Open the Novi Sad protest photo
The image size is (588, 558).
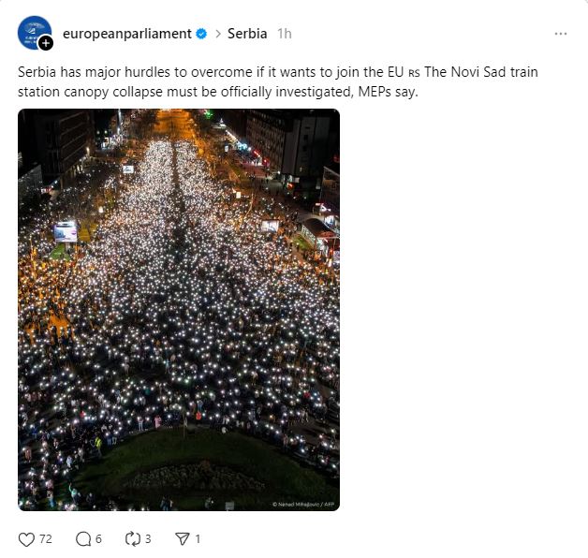pyautogui.click(x=179, y=310)
